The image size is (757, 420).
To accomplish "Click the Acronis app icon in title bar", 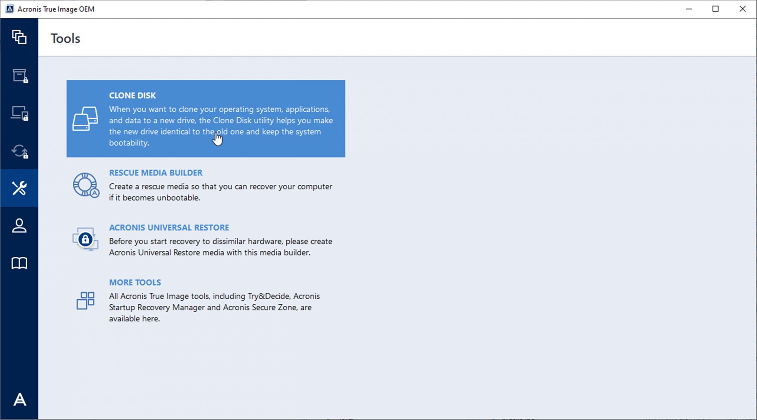I will [x=10, y=9].
